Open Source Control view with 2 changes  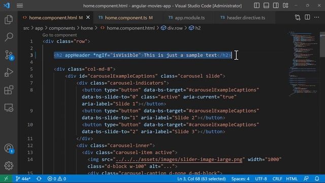9,55
